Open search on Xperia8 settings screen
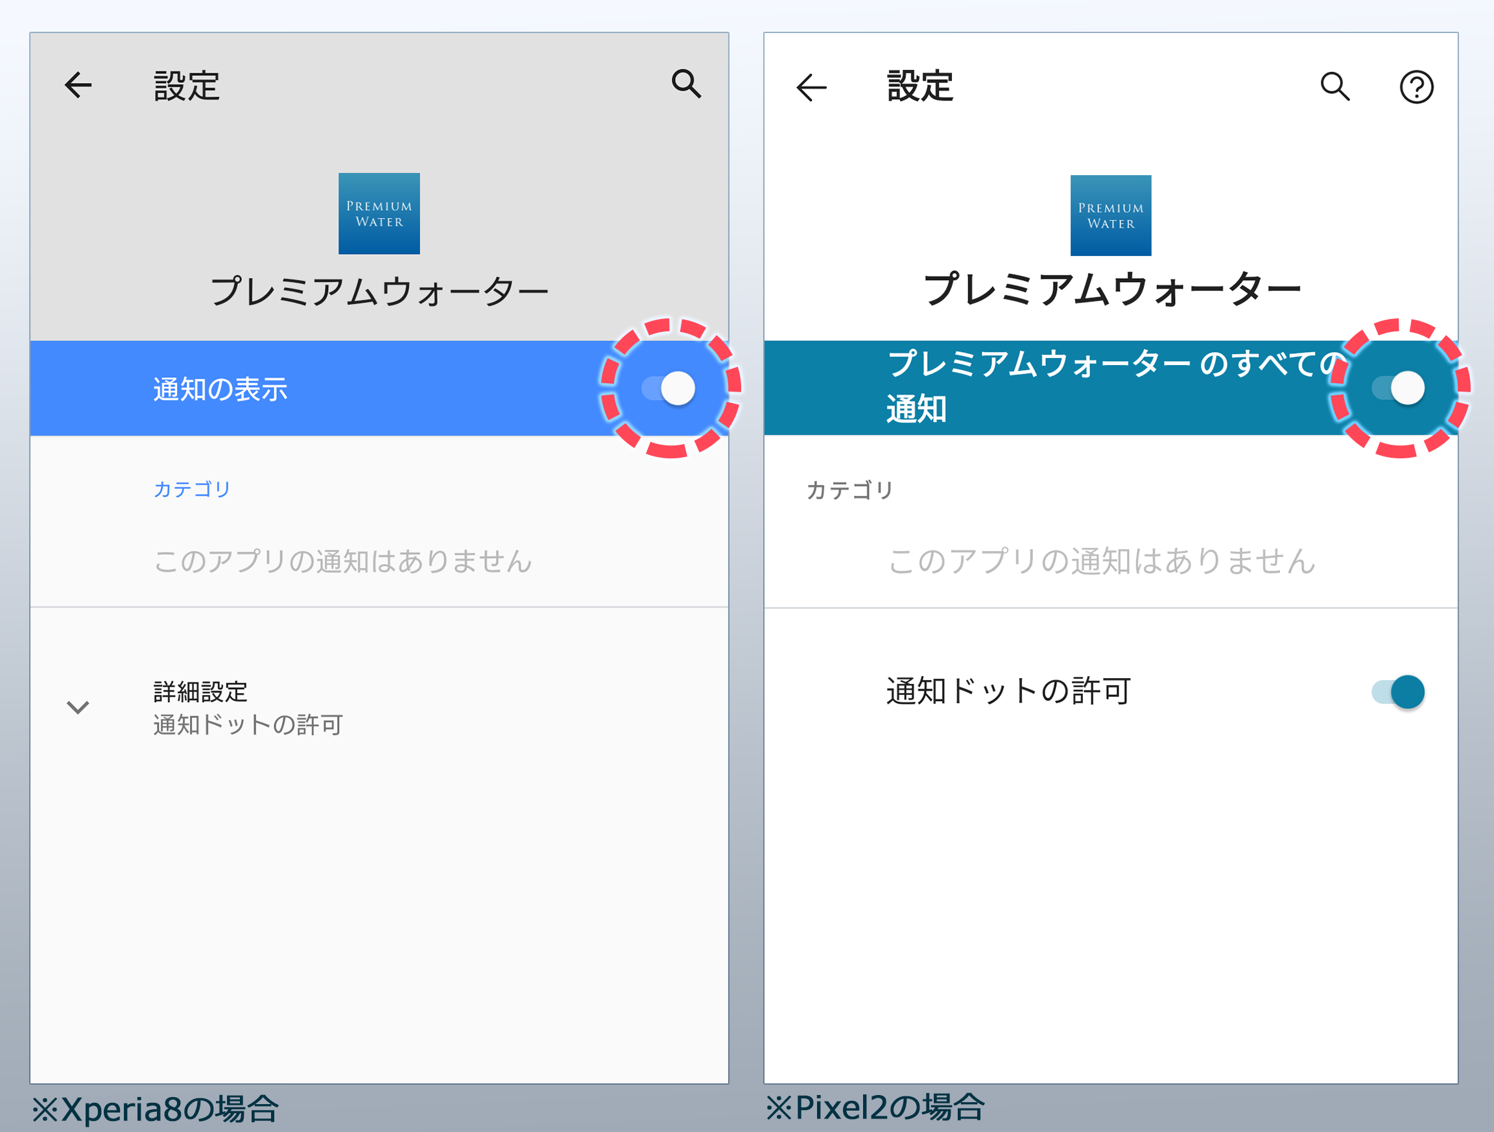Viewport: 1494px width, 1132px height. tap(685, 84)
